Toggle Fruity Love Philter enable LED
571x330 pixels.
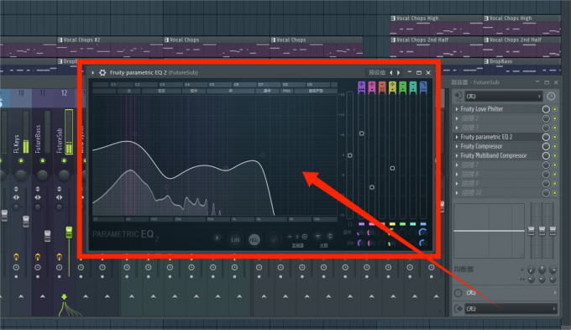pyautogui.click(x=555, y=109)
